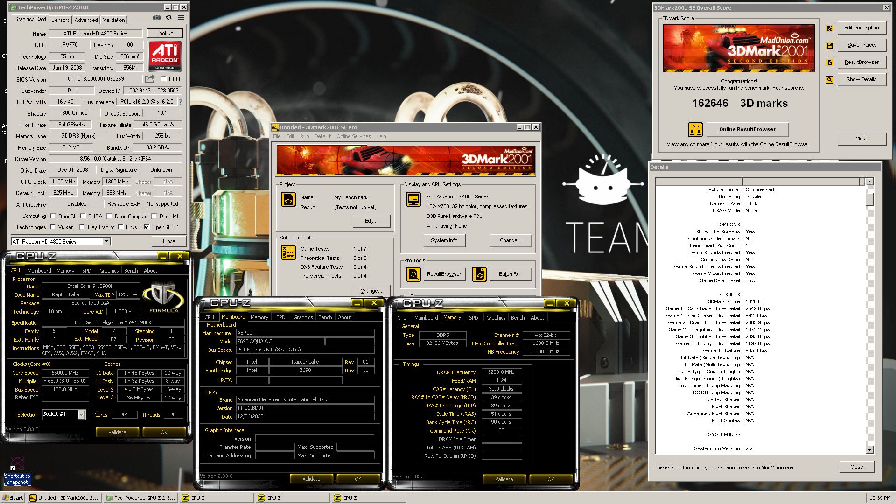The height and width of the screenshot is (504, 896).
Task: Click the Details list scrollbar up arrow
Action: click(869, 182)
